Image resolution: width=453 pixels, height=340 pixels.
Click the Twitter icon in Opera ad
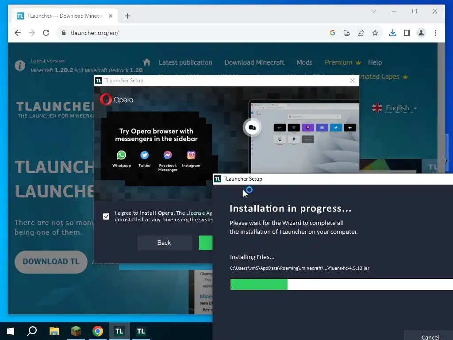coord(145,155)
